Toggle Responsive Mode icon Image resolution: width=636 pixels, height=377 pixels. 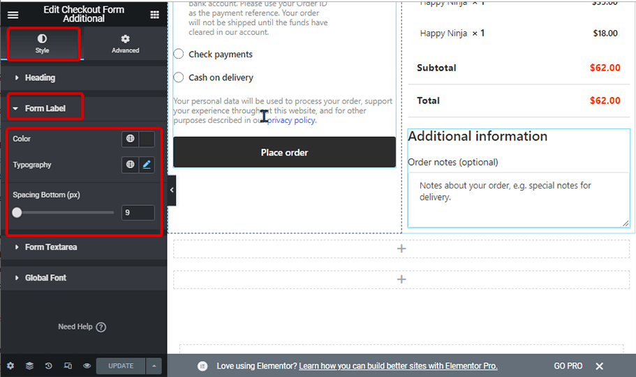coord(68,366)
